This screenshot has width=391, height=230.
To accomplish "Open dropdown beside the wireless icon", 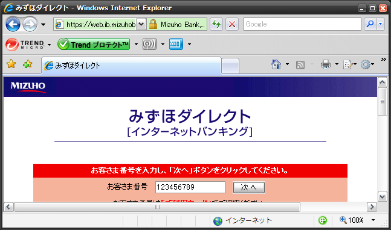I will [x=163, y=44].
